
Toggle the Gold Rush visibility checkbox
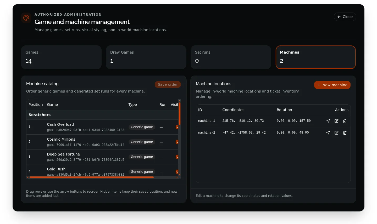[x=177, y=172]
